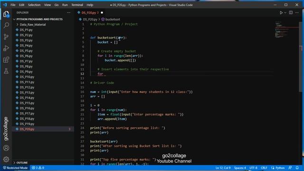304x171 pixels.
Task: Open the Extensions view icon
Action: click(x=6, y=60)
